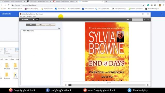The width and height of the screenshot is (165, 93).
Task: Open the Chrome three-dot menu
Action: coord(163,5)
